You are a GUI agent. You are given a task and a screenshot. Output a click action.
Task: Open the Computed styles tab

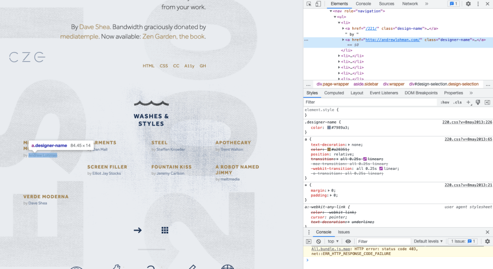click(334, 93)
